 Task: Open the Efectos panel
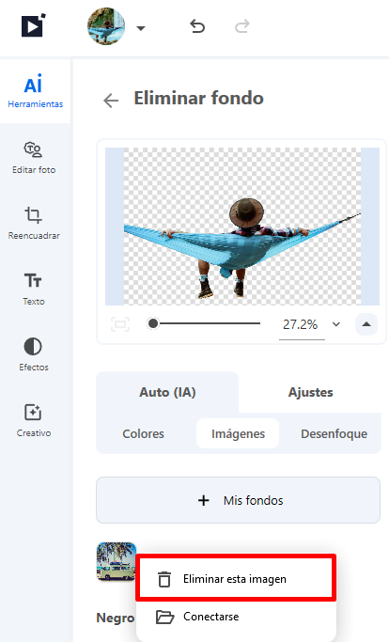34,354
